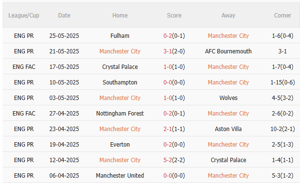Click Manchester City in the 25-05-2025 row
Viewport: 300px width, 183px height.
pos(228,36)
